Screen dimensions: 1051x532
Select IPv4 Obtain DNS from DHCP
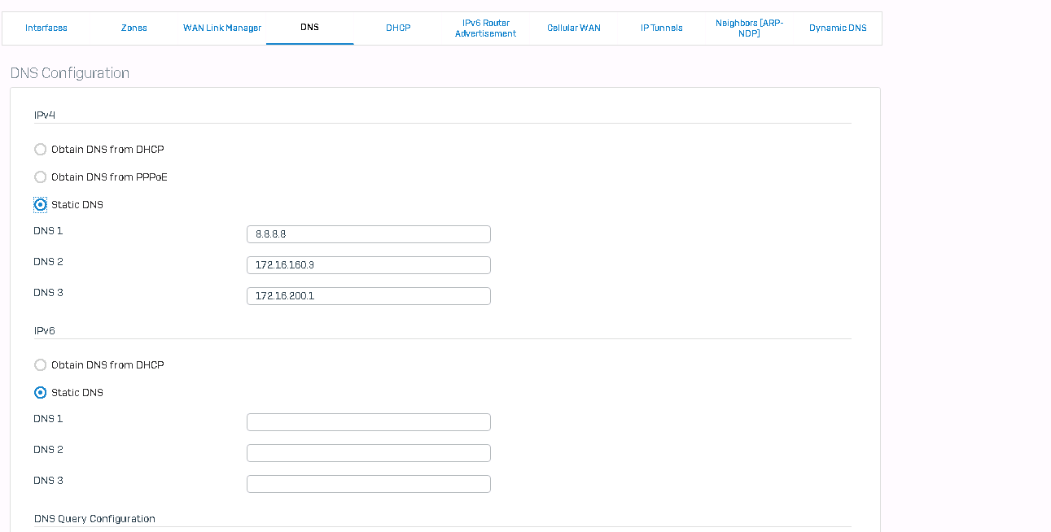[41, 150]
